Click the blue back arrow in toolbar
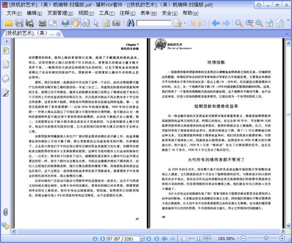Viewport: 292px width, 243px height. 216,23
